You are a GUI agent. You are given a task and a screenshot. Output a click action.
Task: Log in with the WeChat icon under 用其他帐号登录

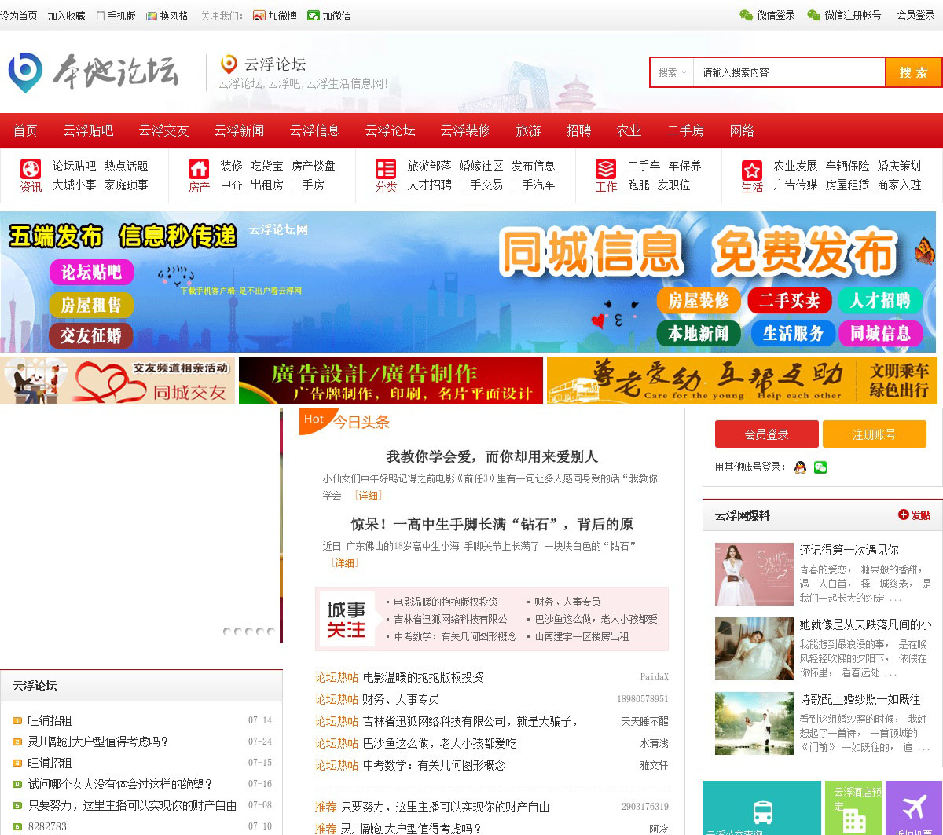coord(820,467)
